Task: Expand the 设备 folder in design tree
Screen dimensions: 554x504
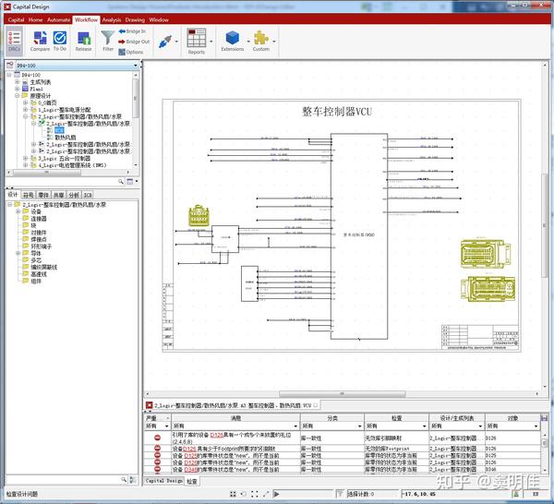Action: (x=18, y=211)
